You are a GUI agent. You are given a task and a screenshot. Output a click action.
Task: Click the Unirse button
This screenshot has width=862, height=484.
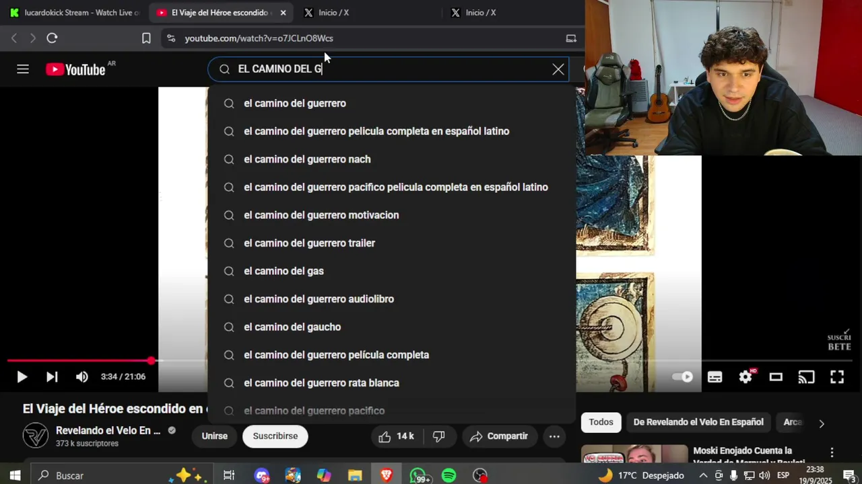tap(214, 436)
